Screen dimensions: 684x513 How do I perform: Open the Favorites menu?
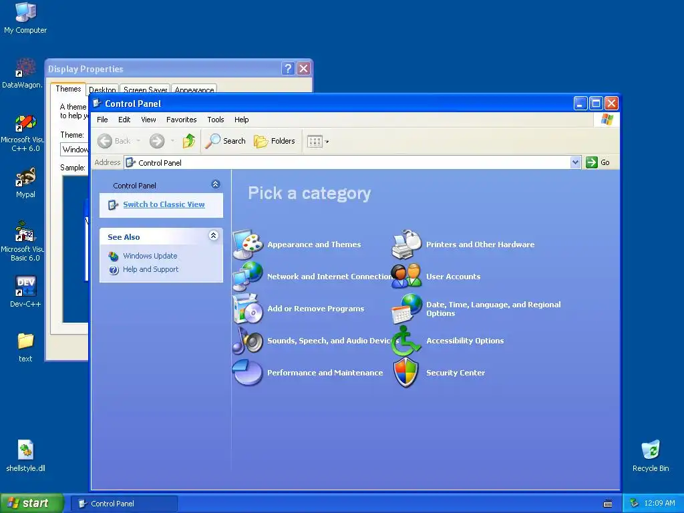coord(182,120)
